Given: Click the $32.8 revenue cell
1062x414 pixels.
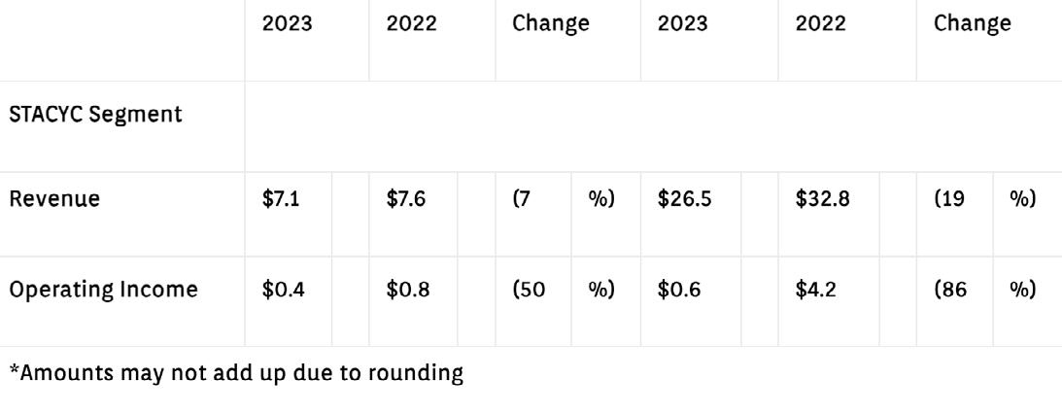Looking at the screenshot, I should coord(823,200).
